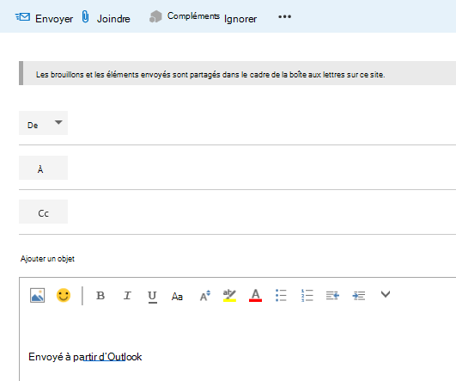Expand the De sender dropdown arrow

pos(58,122)
